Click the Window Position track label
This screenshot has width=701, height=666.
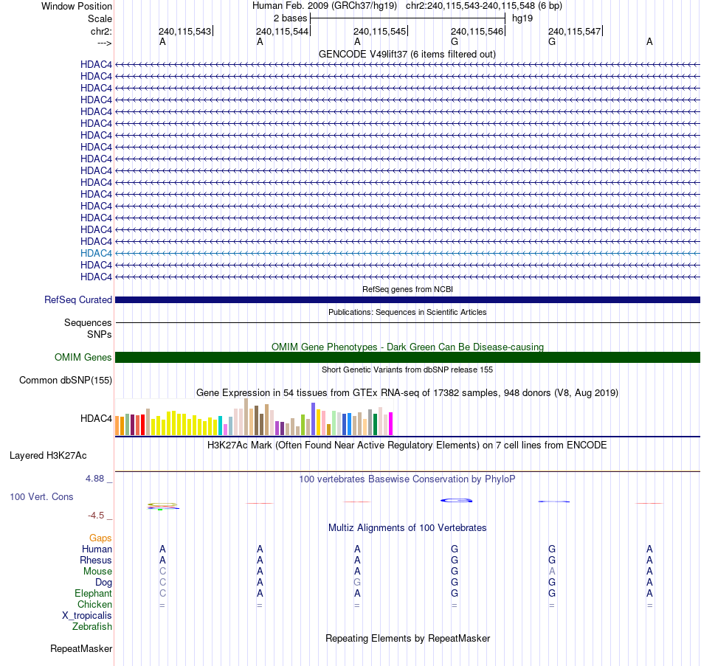click(77, 6)
